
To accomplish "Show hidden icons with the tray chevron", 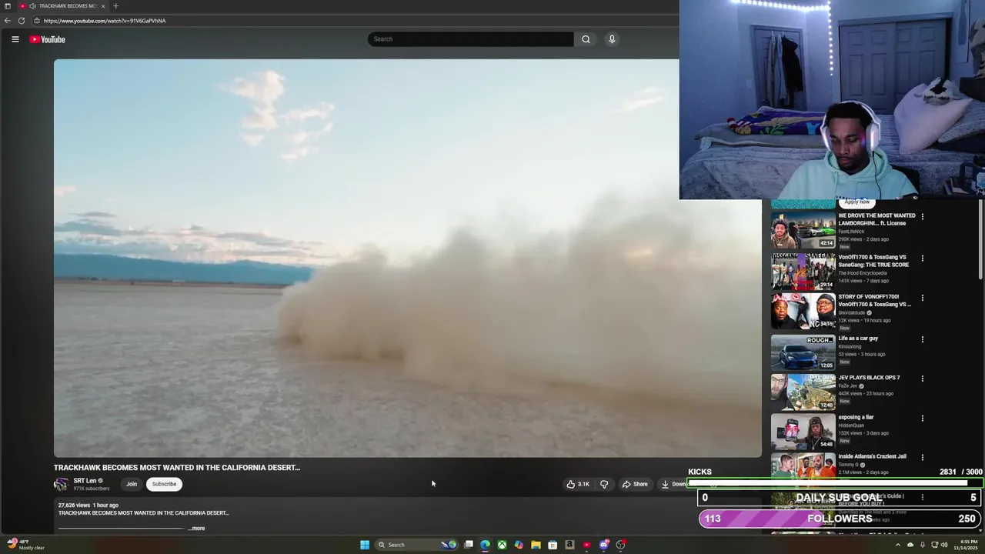I will coord(897,545).
